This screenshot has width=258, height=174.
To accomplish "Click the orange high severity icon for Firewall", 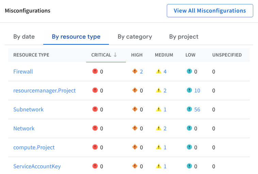I will [x=135, y=71].
